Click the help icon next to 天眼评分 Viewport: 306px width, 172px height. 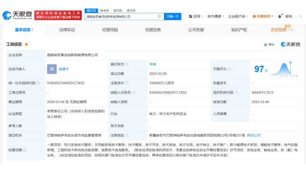229,69
